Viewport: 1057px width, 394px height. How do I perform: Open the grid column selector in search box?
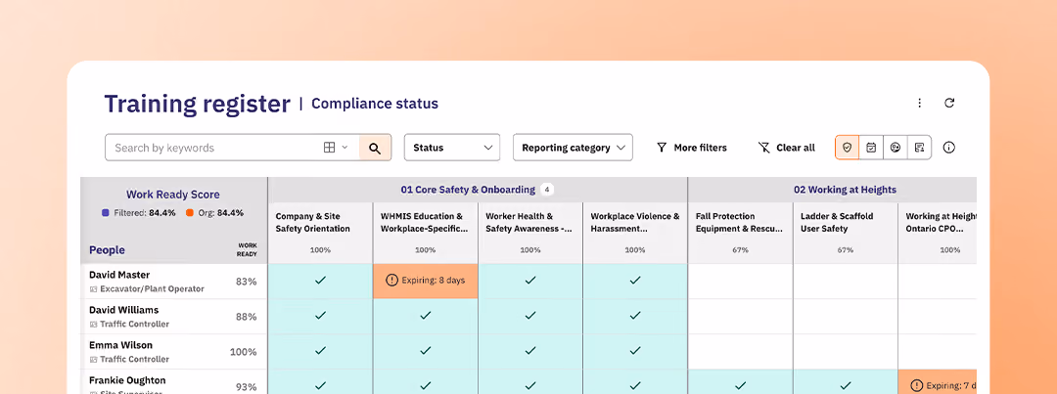pos(335,148)
